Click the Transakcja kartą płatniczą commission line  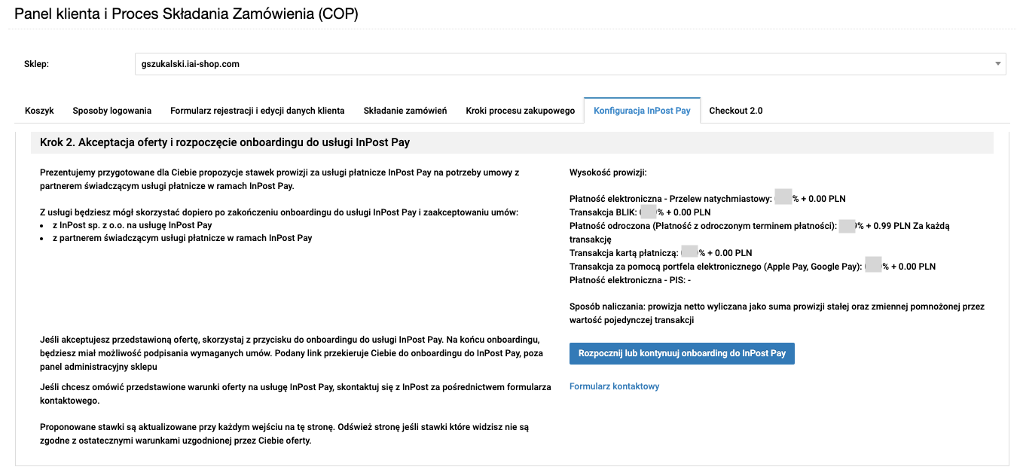(x=661, y=253)
